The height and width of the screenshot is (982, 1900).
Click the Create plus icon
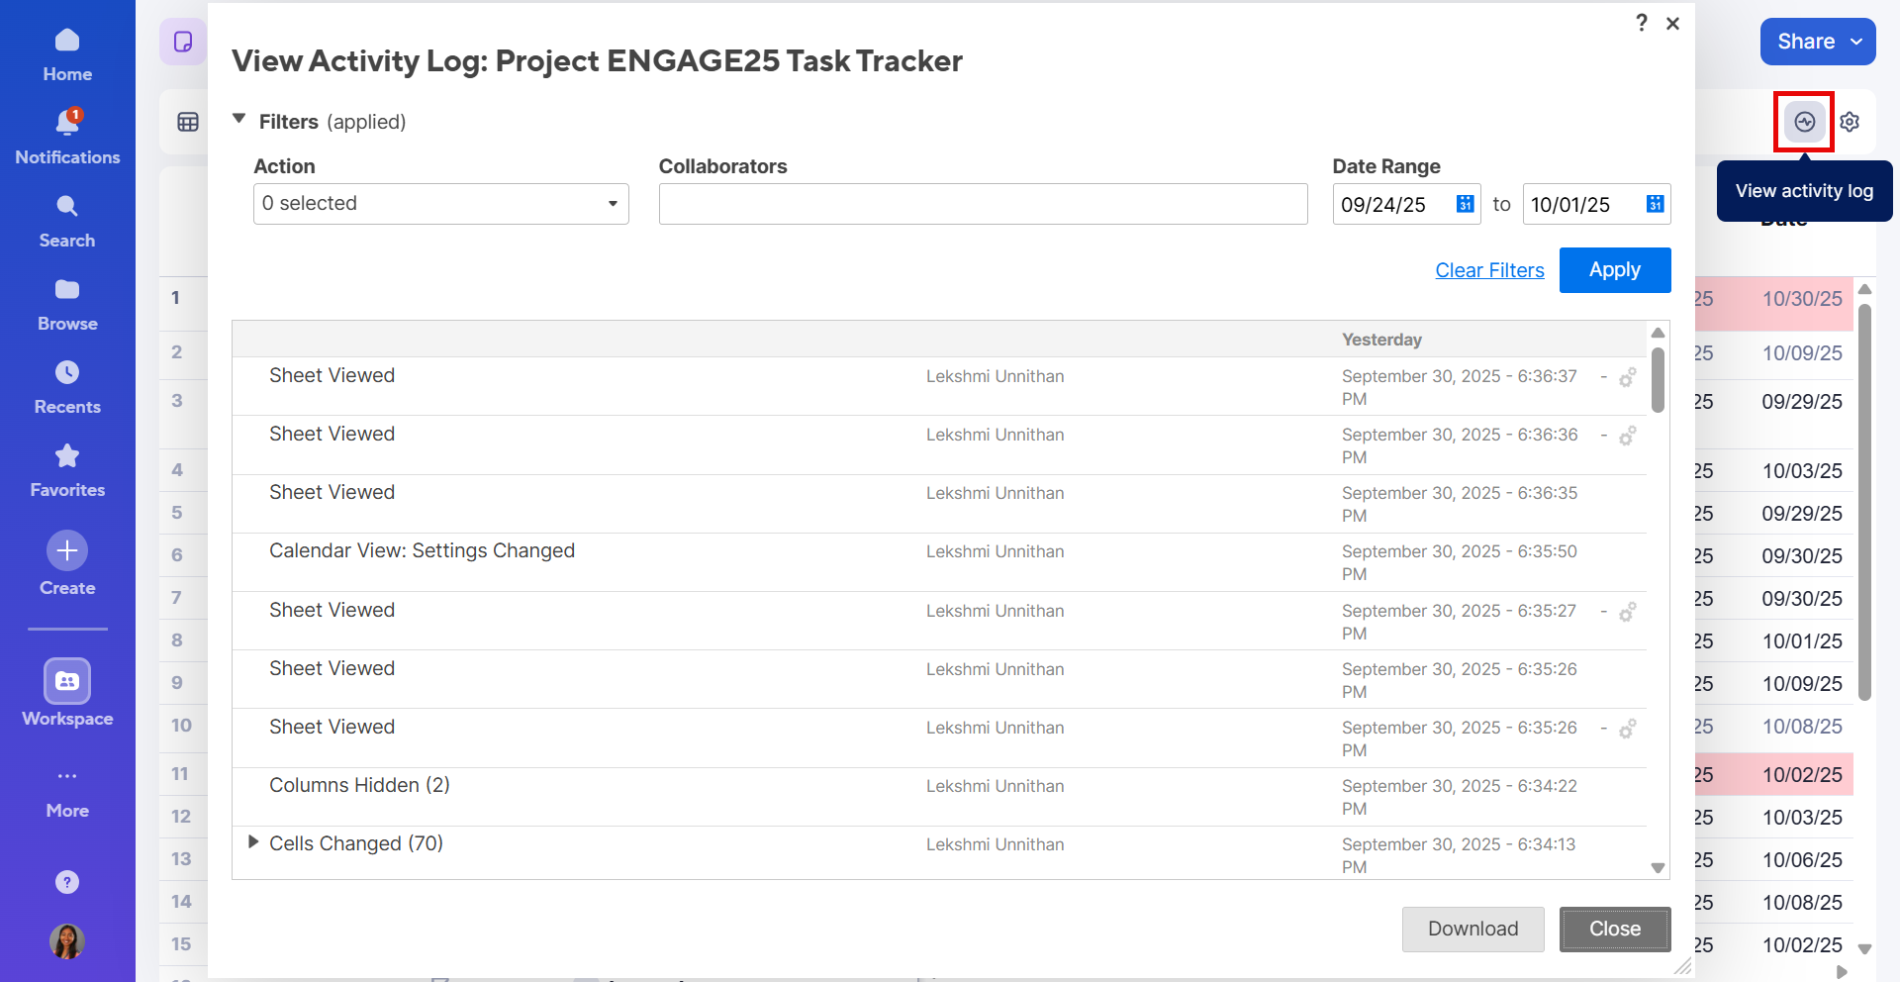pos(66,549)
